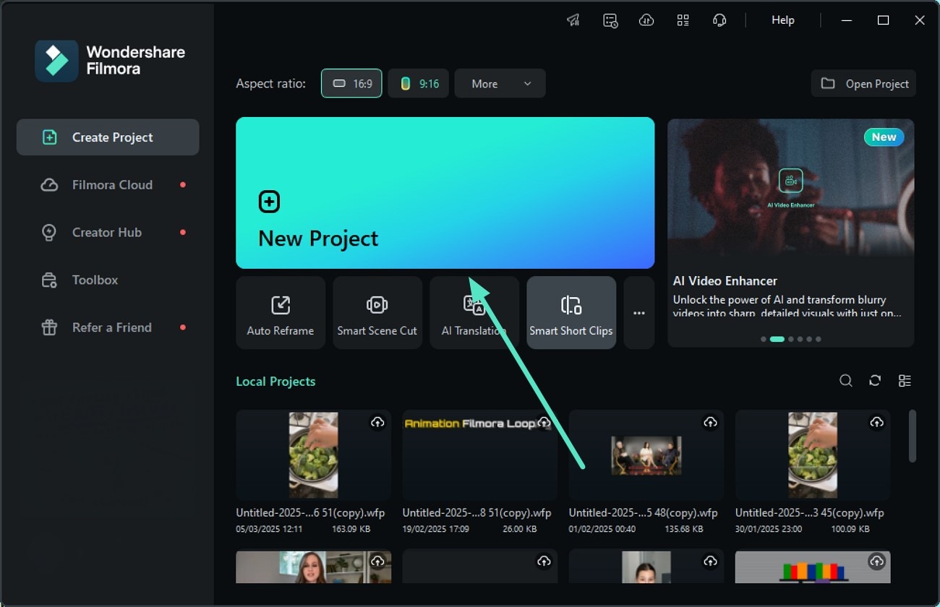The width and height of the screenshot is (940, 607).
Task: Switch local projects view layout icon
Action: pyautogui.click(x=905, y=381)
